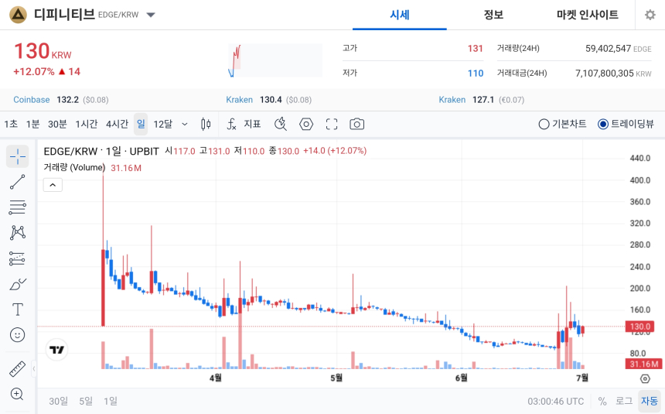Select the zoom-in magnifier tool
This screenshot has width=665, height=414.
(x=17, y=394)
